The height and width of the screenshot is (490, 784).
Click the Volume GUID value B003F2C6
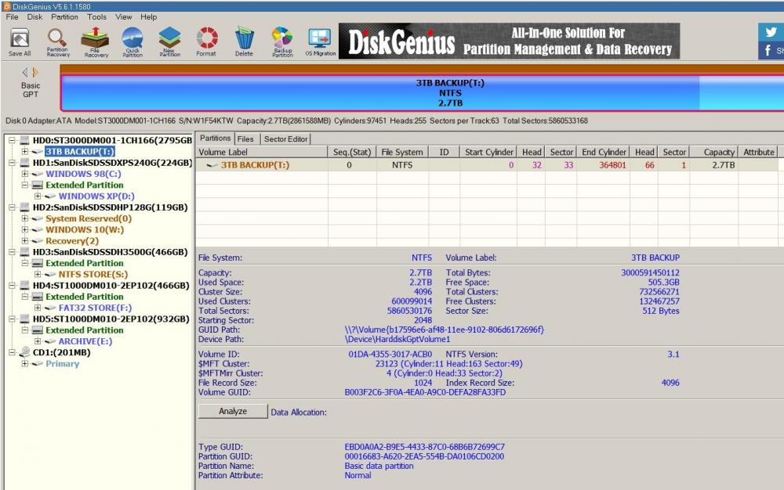pos(425,392)
